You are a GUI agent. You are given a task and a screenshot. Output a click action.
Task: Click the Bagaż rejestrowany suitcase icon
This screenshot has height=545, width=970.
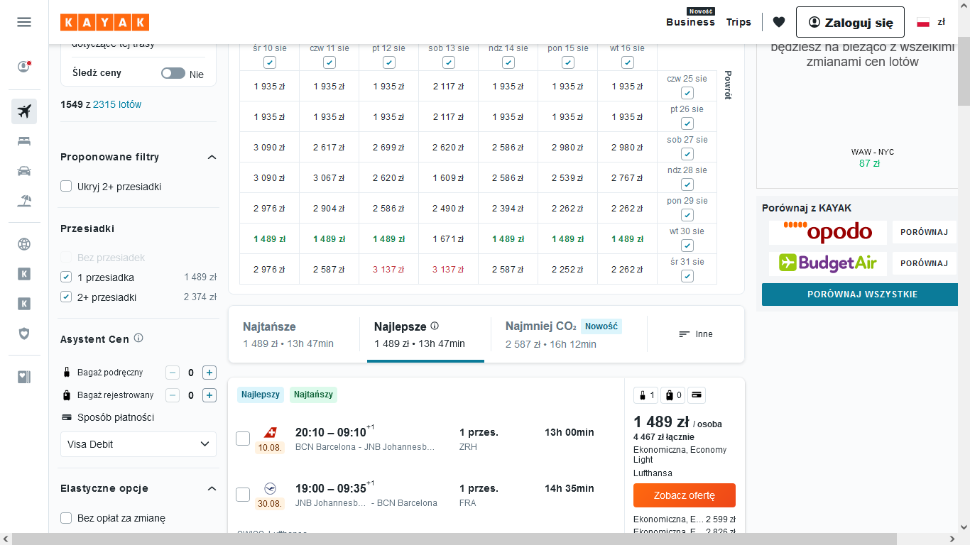[x=67, y=395]
